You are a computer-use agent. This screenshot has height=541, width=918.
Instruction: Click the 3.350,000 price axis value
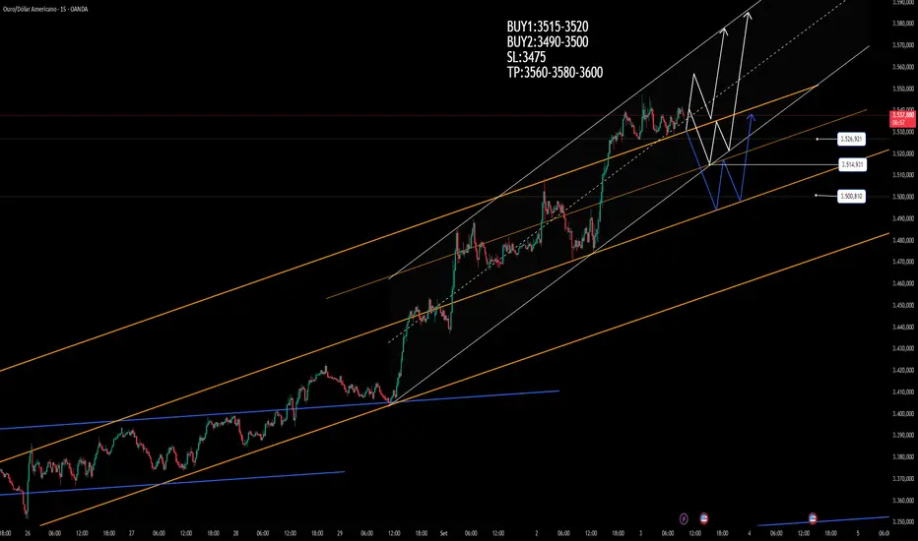903,521
